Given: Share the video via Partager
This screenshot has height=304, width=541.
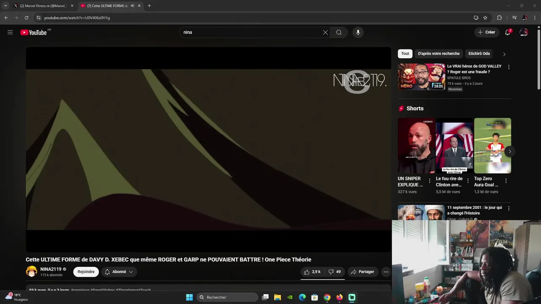Looking at the screenshot, I should 363,272.
